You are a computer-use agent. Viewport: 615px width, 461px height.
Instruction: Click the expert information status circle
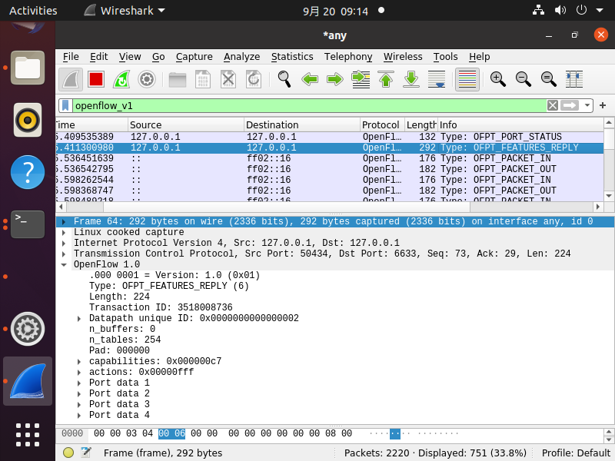(x=68, y=453)
